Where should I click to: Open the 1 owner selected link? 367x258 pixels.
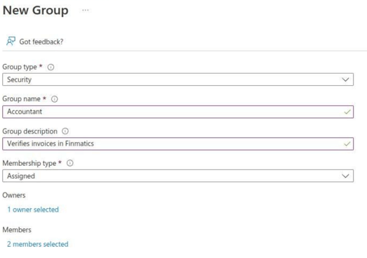click(33, 209)
